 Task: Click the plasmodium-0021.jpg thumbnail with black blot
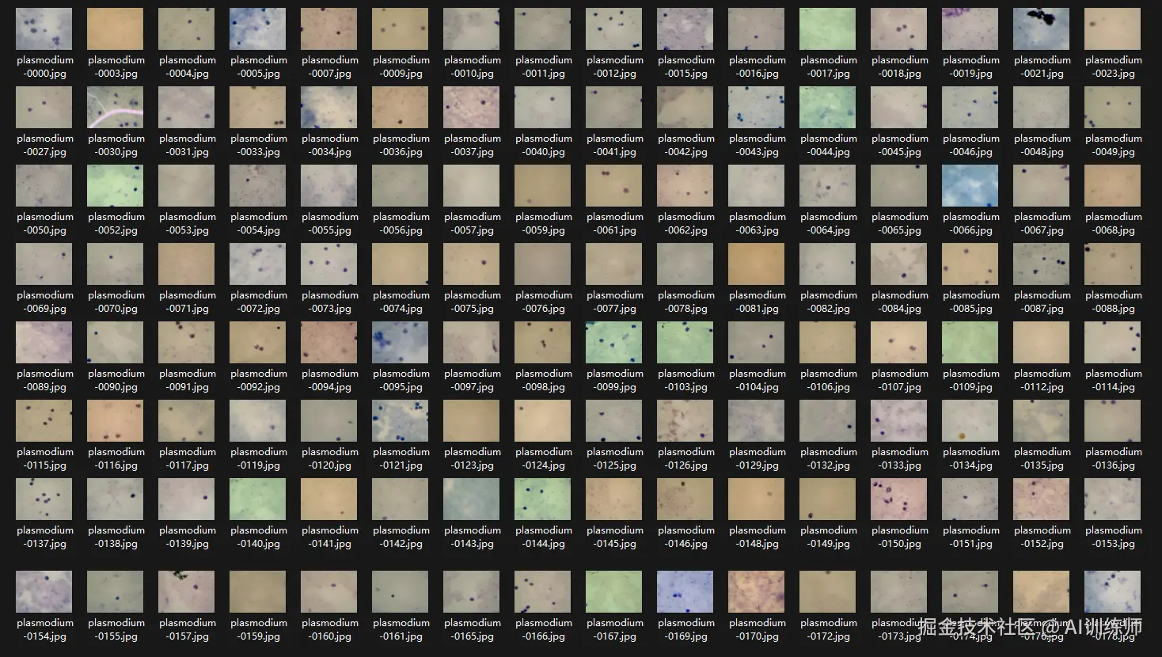point(1042,29)
